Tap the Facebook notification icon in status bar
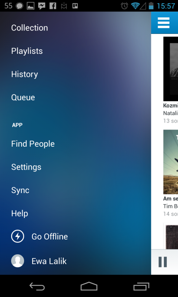The image size is (178, 297). click(x=53, y=6)
